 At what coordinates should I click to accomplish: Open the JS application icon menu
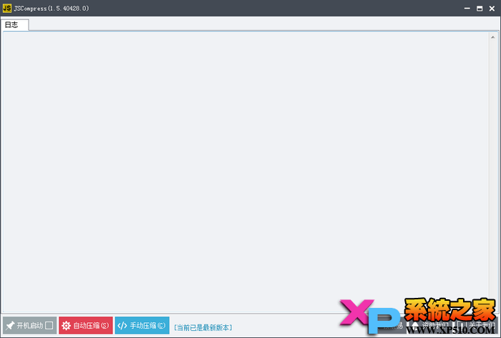[7, 8]
